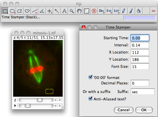Viewport: 158px width, 117px height.
Task: Toggle the '00:00' format checkbox
Action: (x=90, y=77)
